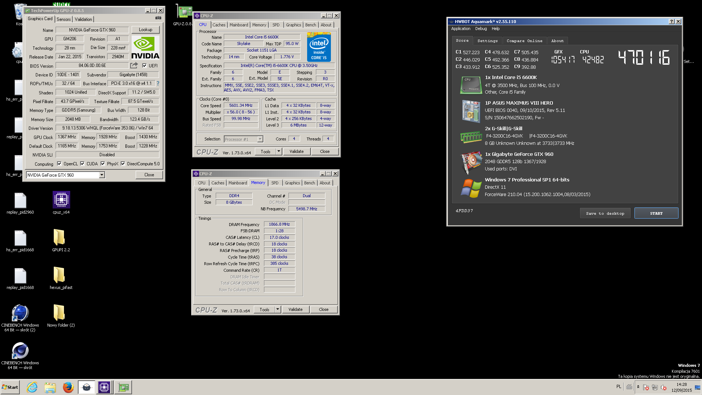Click the Bus Interface question mark icon
Viewport: 702px width, 395px height.
point(158,83)
